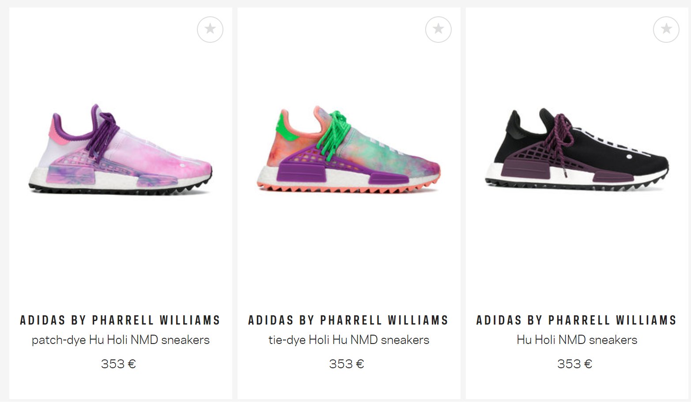Viewport: 691px width, 411px height.
Task: Click the Hu Holi NMD sneakers title on third card
Action: (x=577, y=340)
